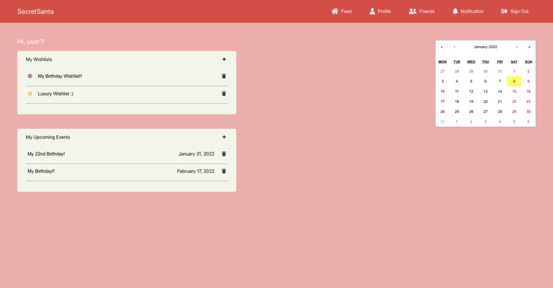This screenshot has width=553, height=288.
Task: Open January 2022 month selector label
Action: click(x=485, y=47)
